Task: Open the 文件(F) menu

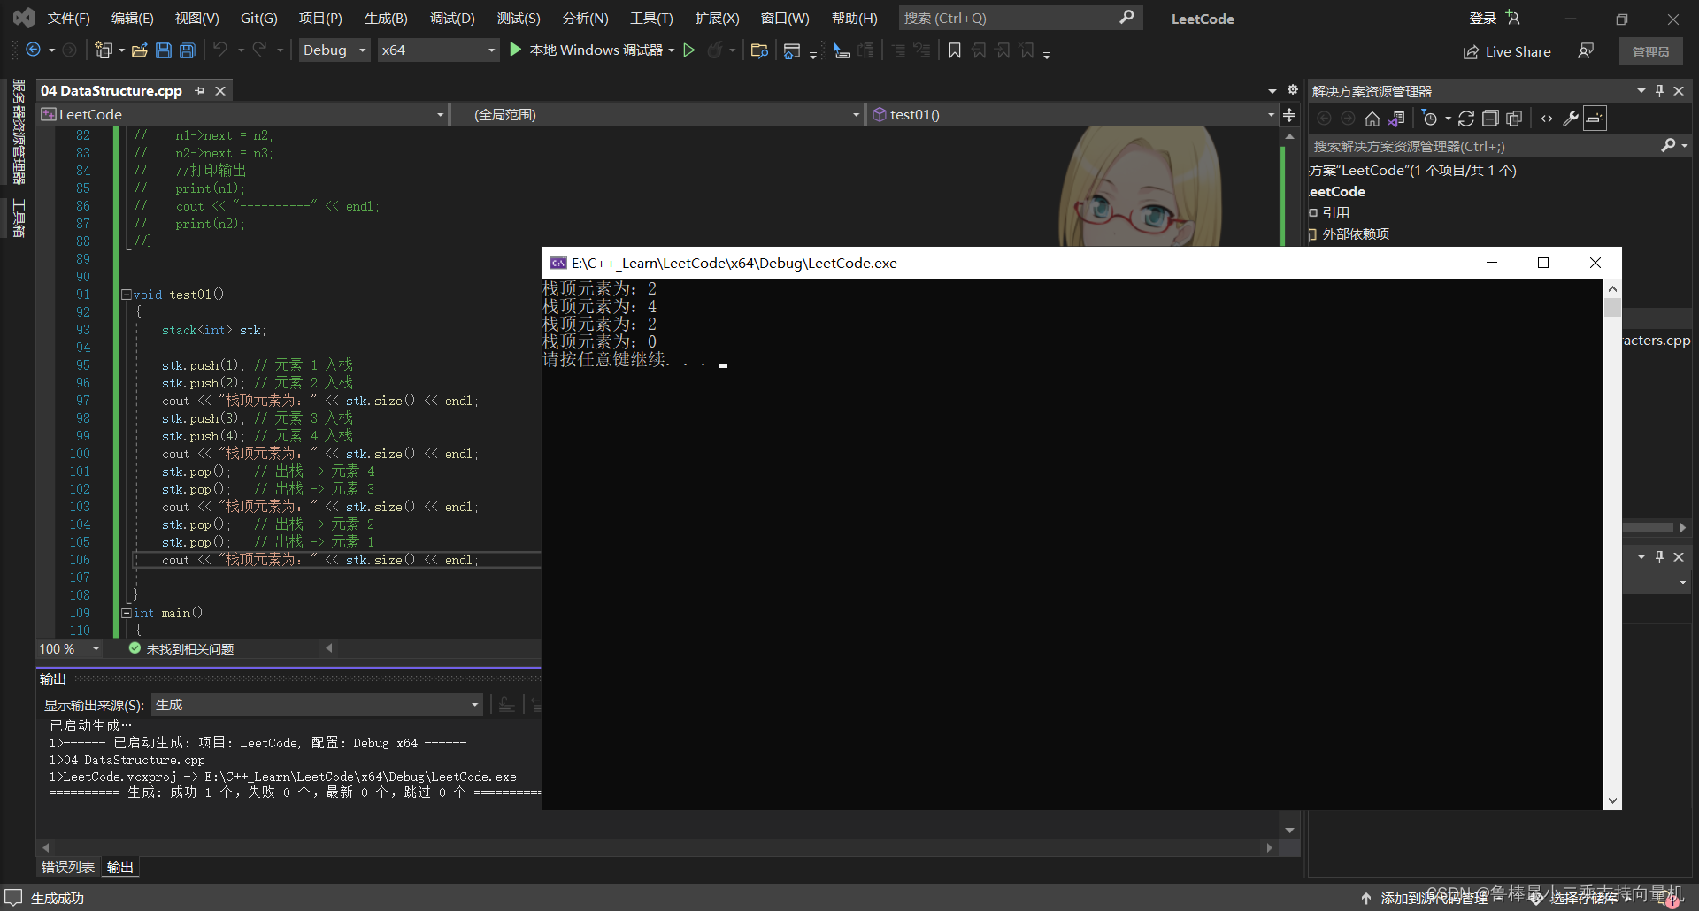Action: click(x=68, y=18)
